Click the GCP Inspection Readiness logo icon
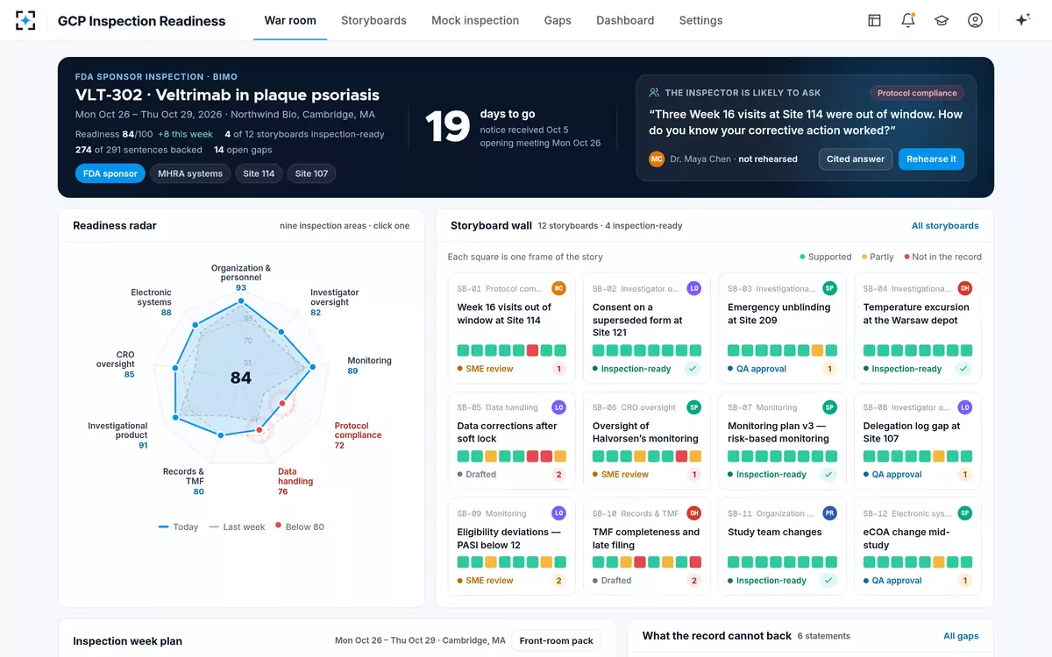Viewport: 1052px width, 657px height. pos(25,20)
